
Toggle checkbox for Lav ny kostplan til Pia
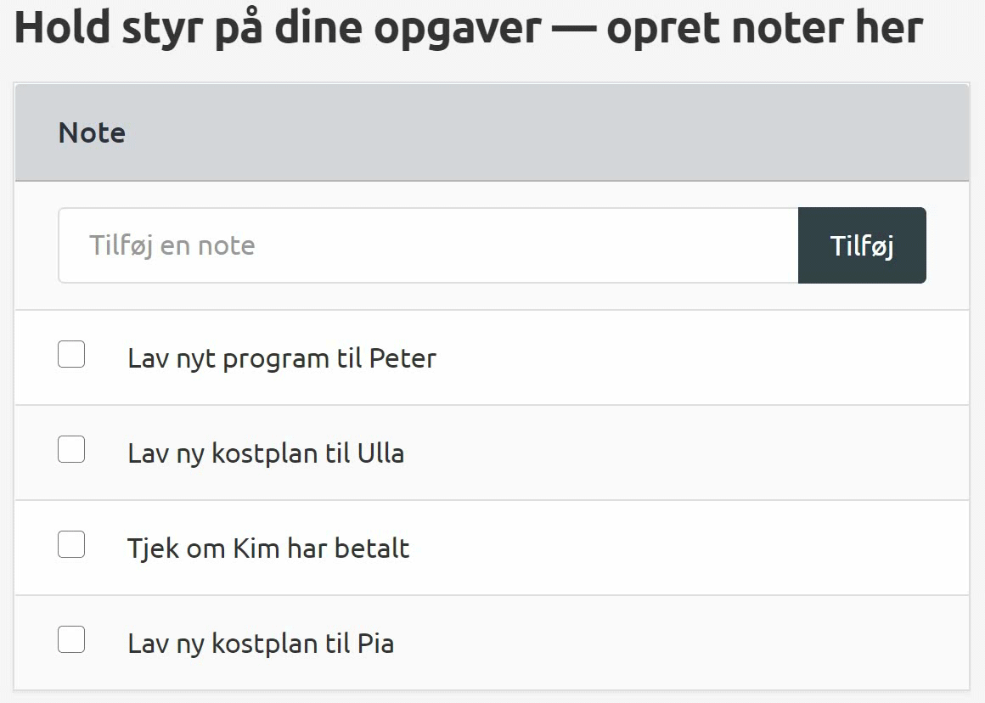(71, 639)
